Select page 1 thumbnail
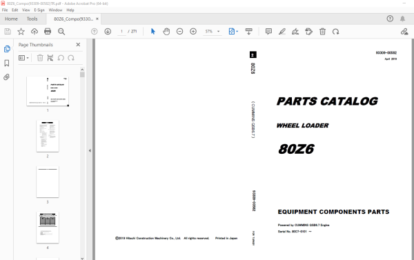The height and width of the screenshot is (260, 414). pyautogui.click(x=48, y=91)
